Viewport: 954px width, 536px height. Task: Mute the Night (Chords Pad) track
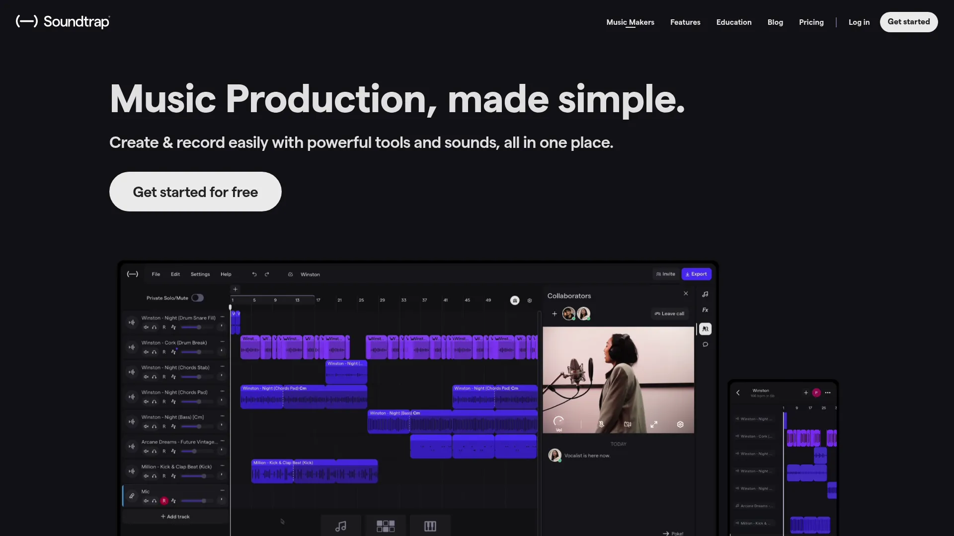tap(146, 402)
